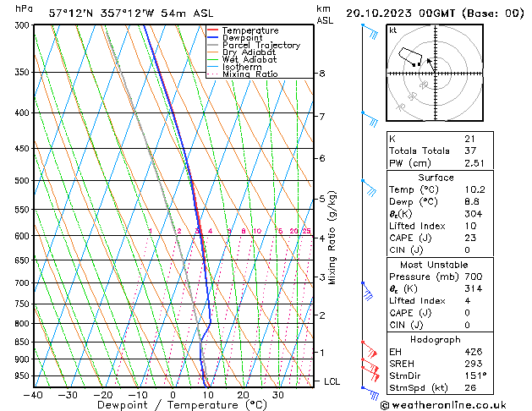This screenshot has width=532, height=411.
Task: Click the '950' pressure axis label
Action: click(24, 375)
